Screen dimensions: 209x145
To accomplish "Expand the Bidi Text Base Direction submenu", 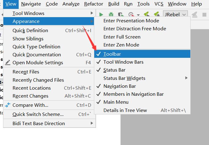I will [x=50, y=123].
